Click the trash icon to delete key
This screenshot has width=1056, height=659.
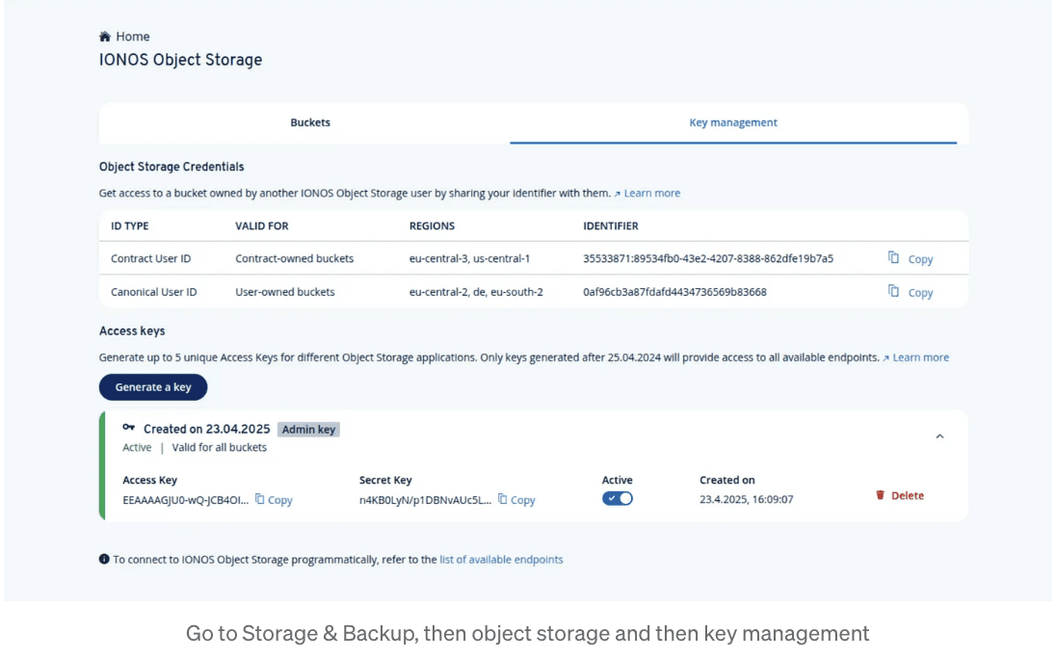point(880,495)
